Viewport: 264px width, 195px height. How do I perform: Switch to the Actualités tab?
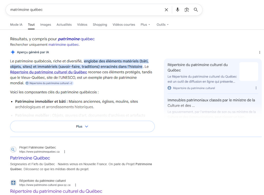click(x=64, y=25)
